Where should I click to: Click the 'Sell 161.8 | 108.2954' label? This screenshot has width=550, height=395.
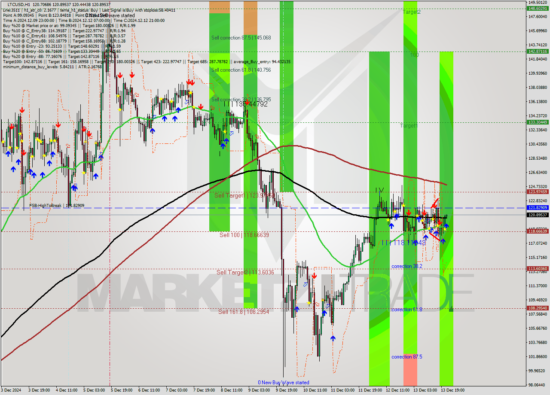click(x=244, y=312)
